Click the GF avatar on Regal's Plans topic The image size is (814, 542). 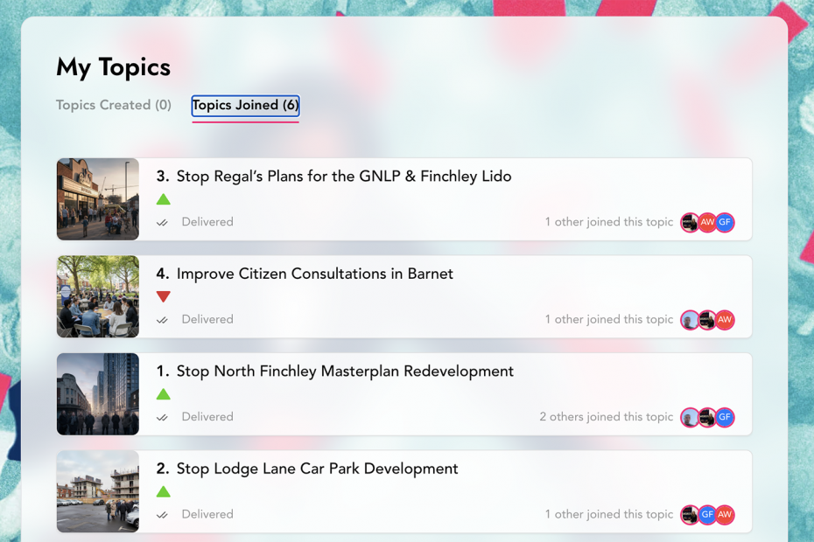[x=725, y=223]
